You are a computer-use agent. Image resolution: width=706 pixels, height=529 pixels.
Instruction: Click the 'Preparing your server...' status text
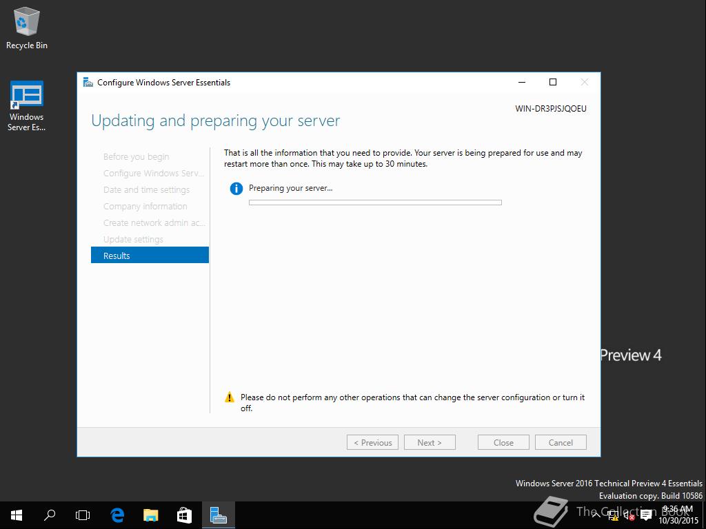tap(290, 189)
